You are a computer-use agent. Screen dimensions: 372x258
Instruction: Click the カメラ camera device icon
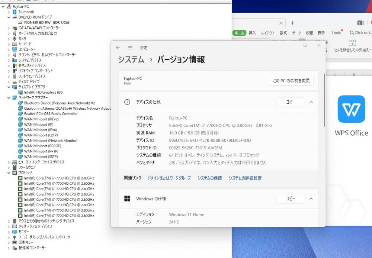click(x=15, y=38)
